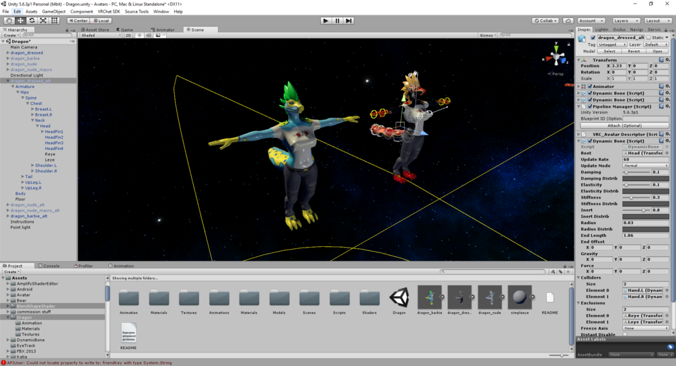Open Project panel Create button
The height and width of the screenshot is (366, 676).
coord(11,272)
